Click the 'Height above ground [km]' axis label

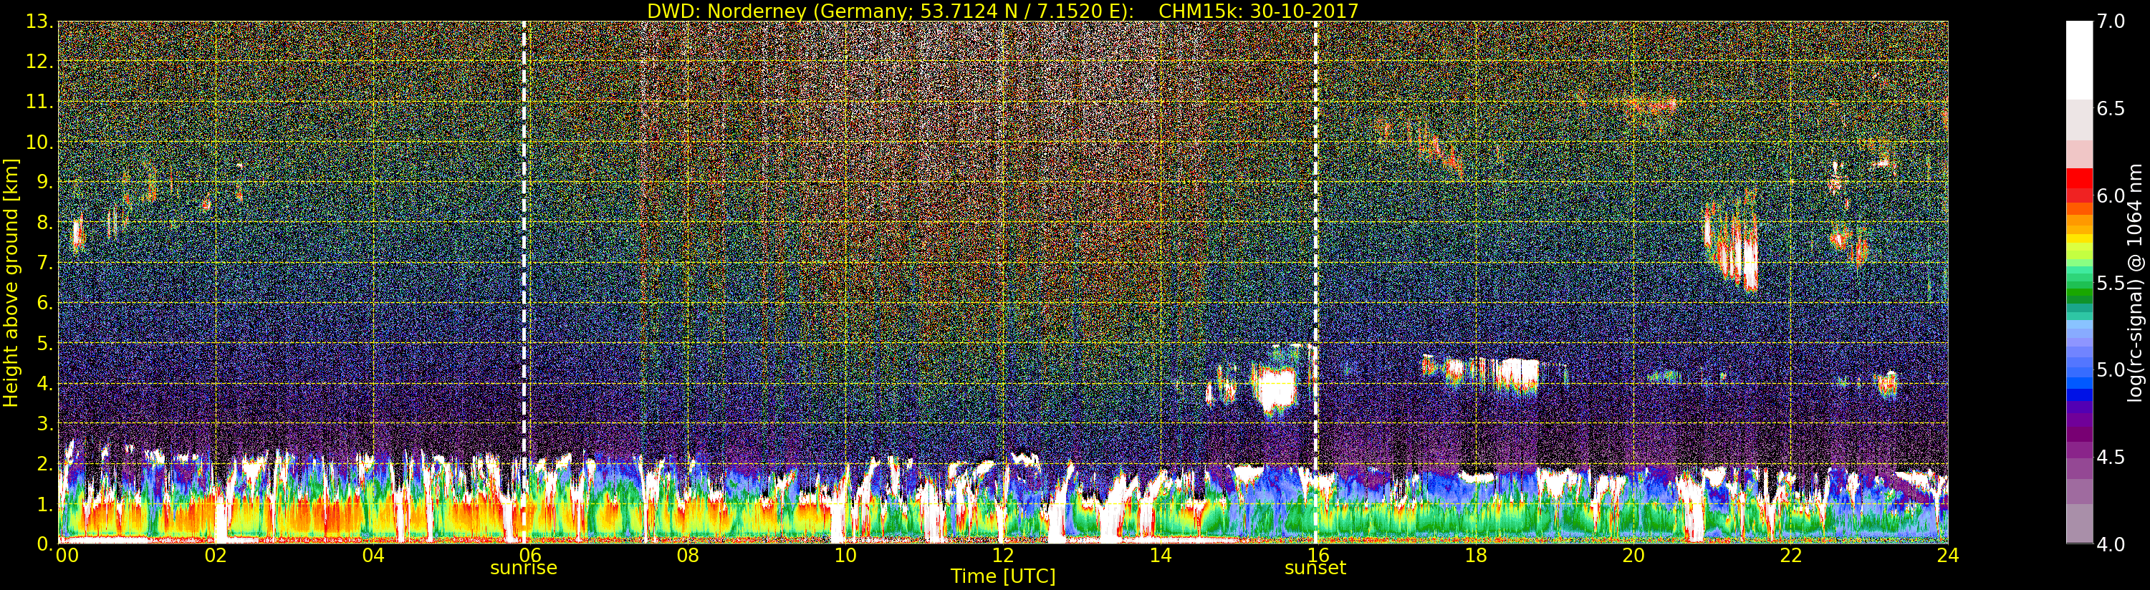[11, 282]
